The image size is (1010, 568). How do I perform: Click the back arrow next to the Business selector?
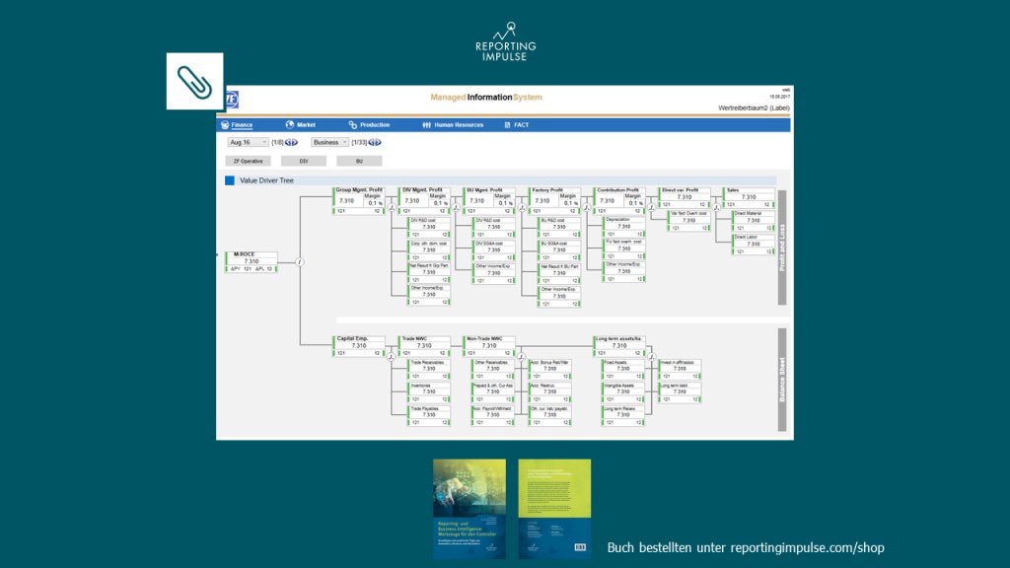click(x=373, y=142)
